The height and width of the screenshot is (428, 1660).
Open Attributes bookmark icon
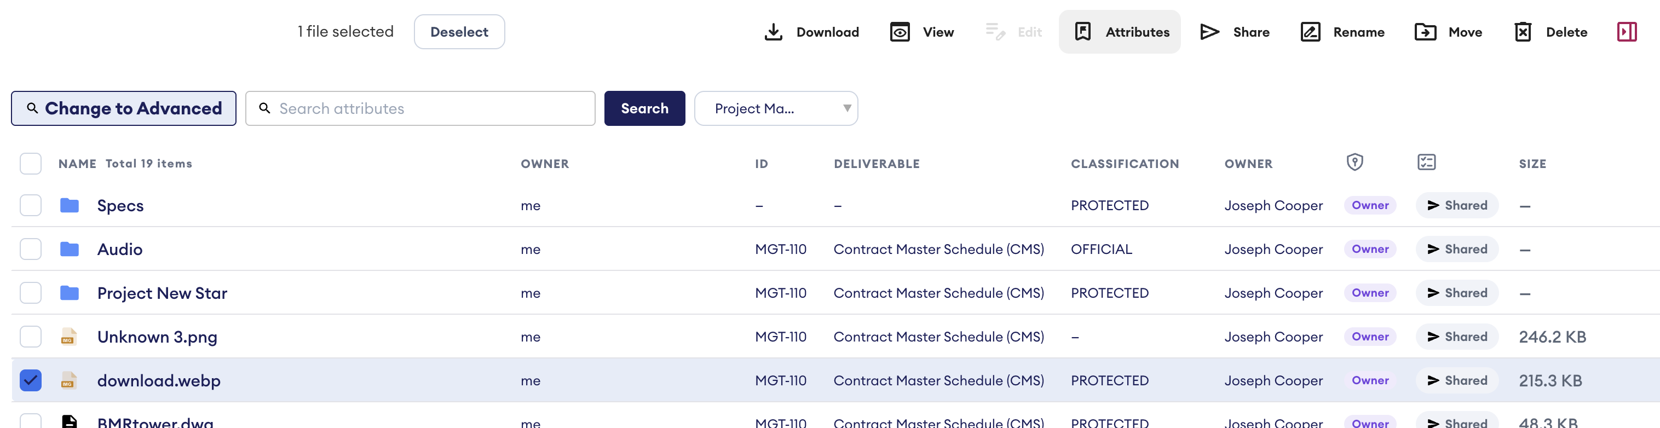1082,32
